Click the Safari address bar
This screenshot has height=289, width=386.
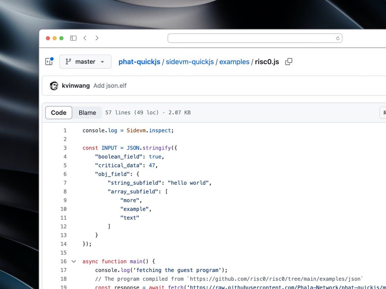pos(251,38)
